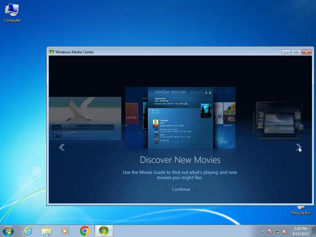Open the Windows Start menu

pyautogui.click(x=8, y=231)
